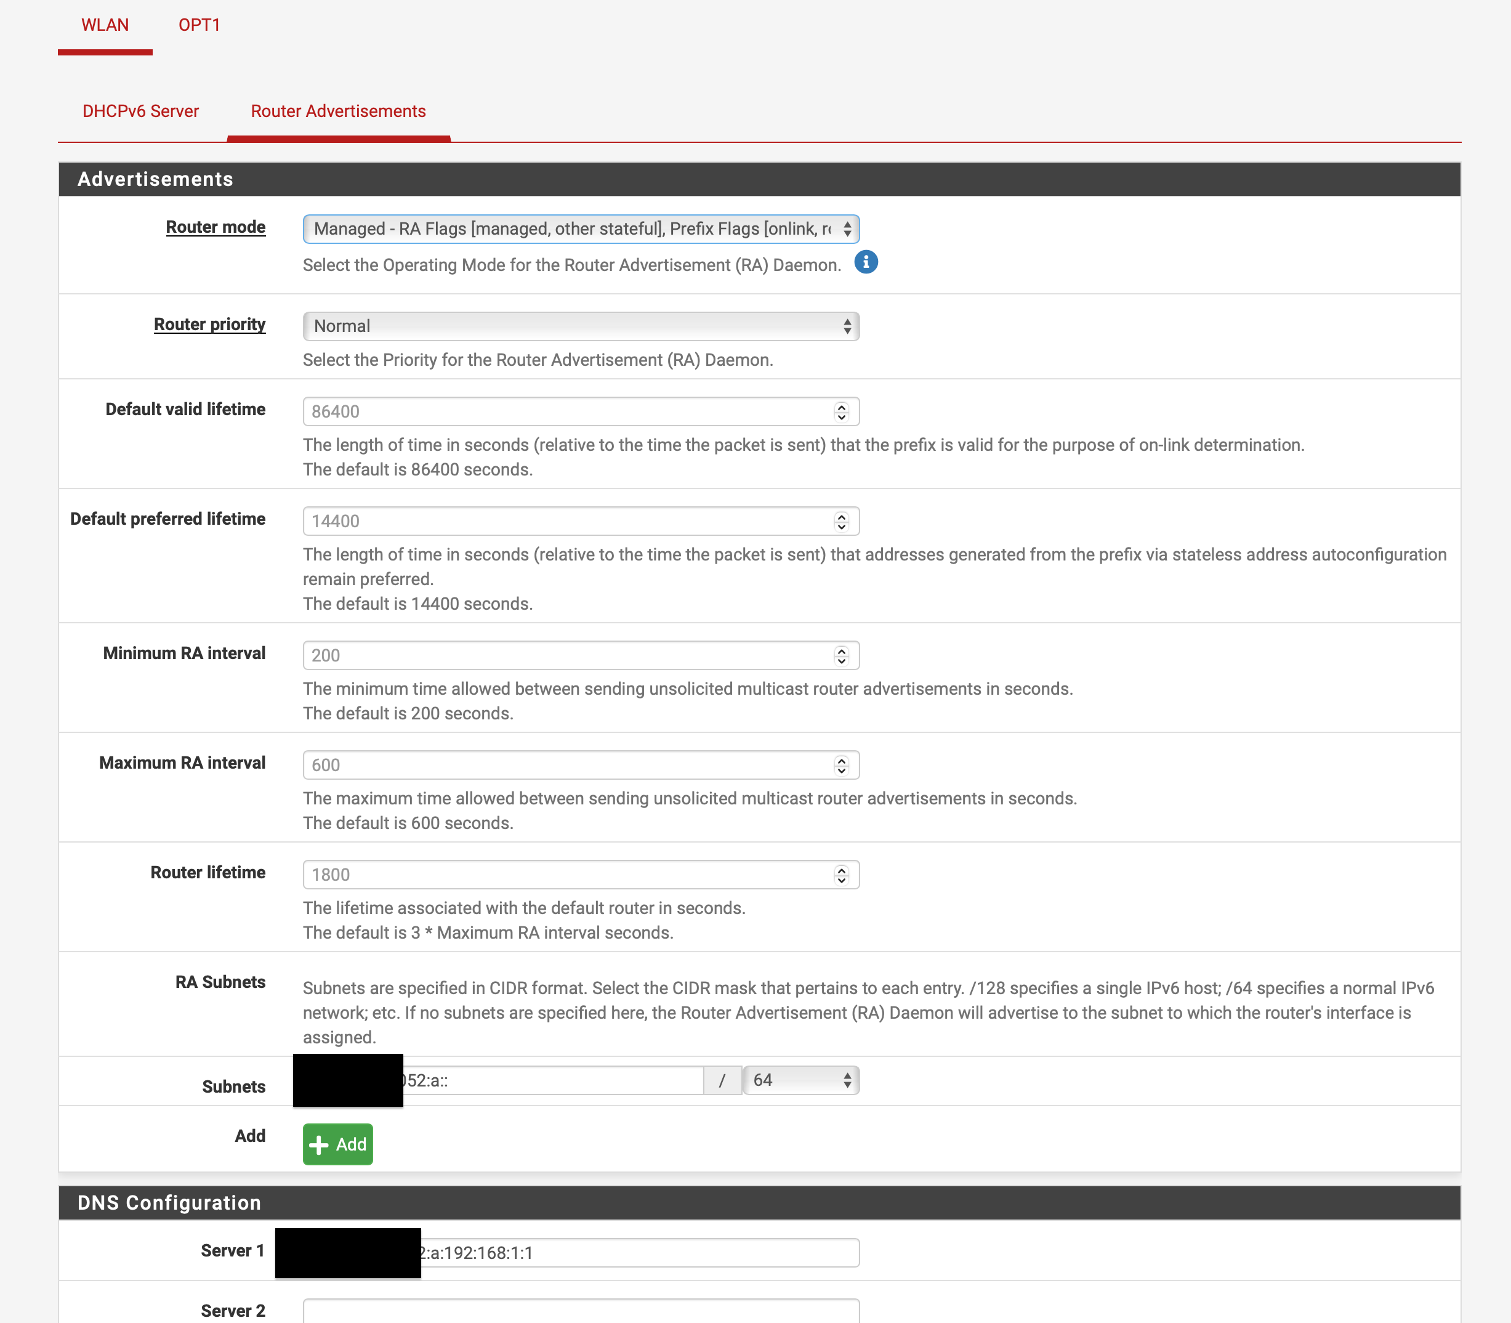Focus the Subnets IPv6 address field
This screenshot has height=1323, width=1511.
[554, 1081]
